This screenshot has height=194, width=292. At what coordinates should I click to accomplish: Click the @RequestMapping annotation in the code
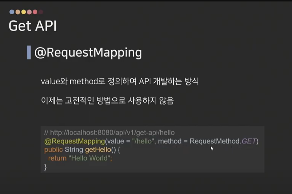(x=75, y=141)
